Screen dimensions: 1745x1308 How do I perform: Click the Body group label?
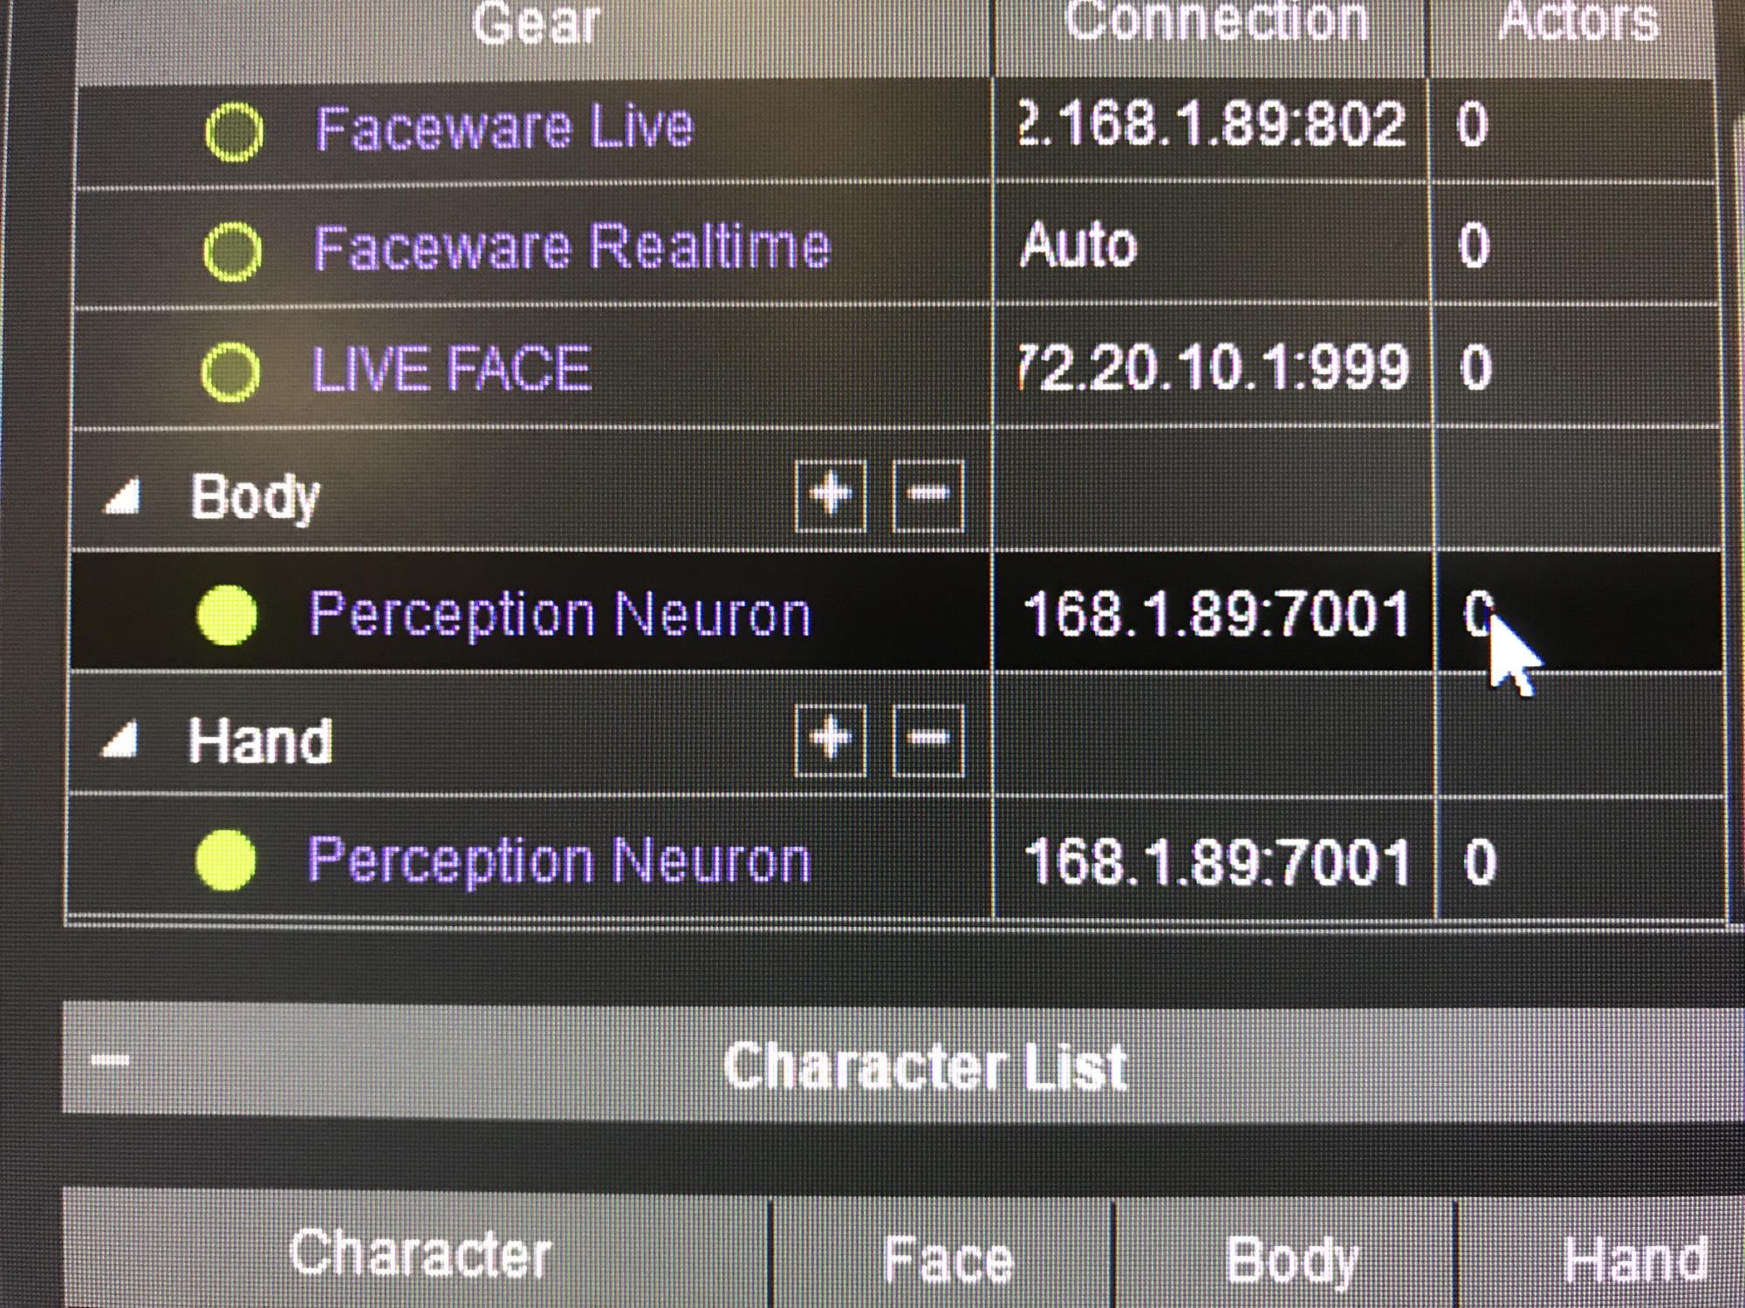point(254,497)
